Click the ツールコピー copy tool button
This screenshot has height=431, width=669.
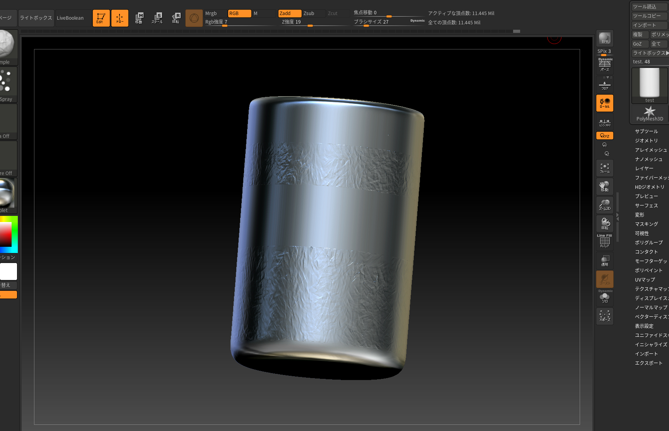pos(649,16)
